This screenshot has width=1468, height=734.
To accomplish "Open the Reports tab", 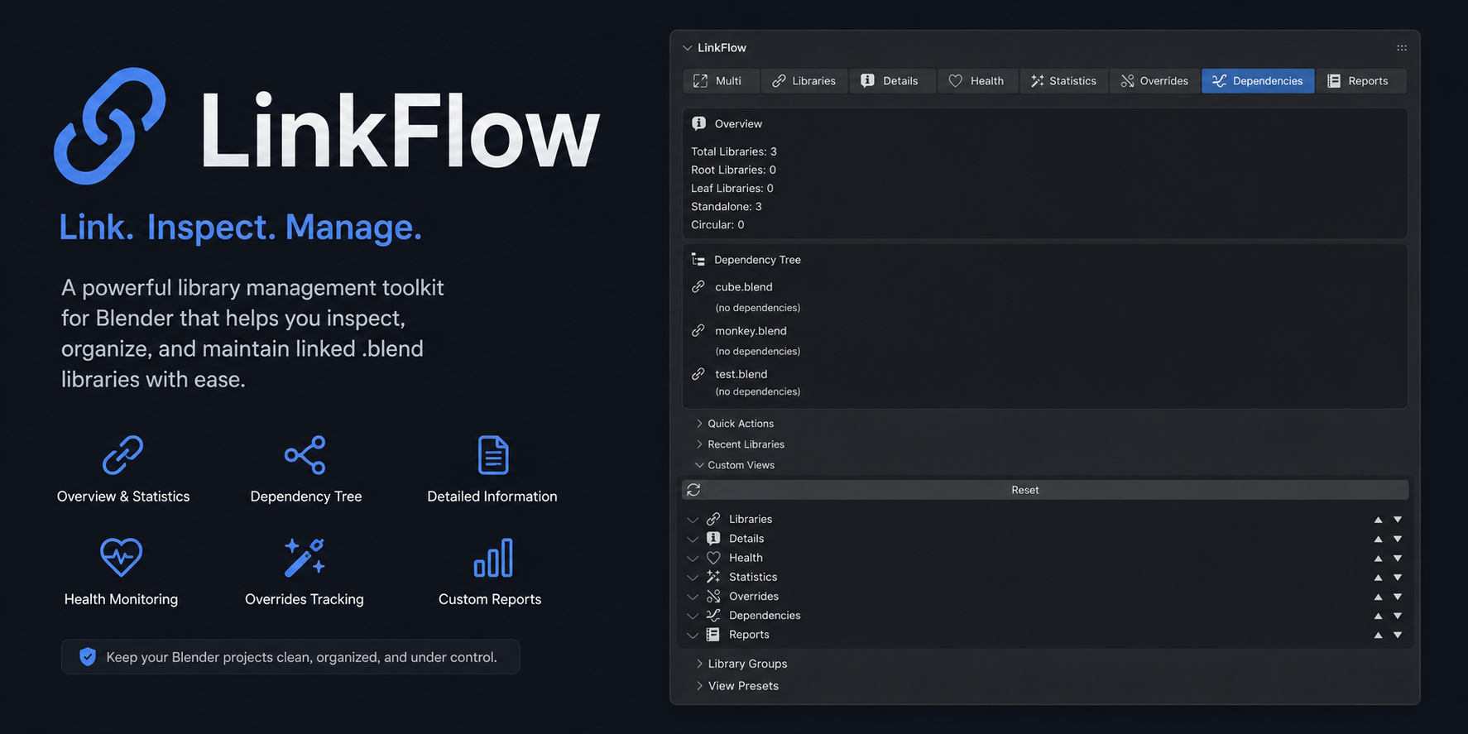I will pyautogui.click(x=1360, y=81).
